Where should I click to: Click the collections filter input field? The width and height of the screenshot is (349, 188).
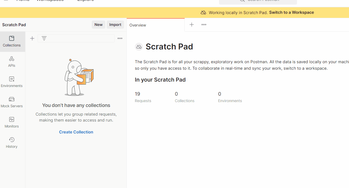click(x=76, y=38)
